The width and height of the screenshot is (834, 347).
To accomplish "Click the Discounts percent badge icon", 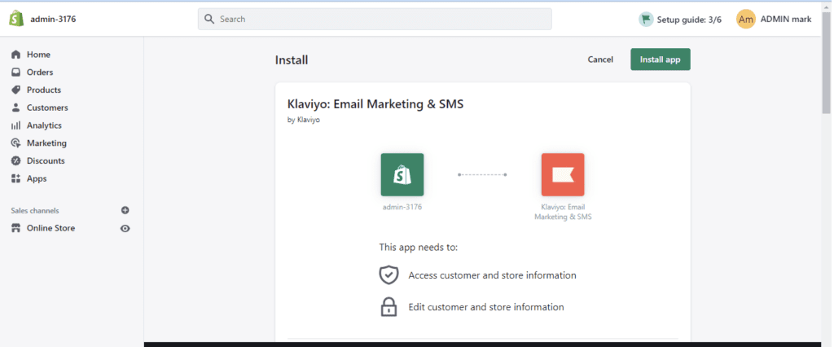I will [16, 160].
